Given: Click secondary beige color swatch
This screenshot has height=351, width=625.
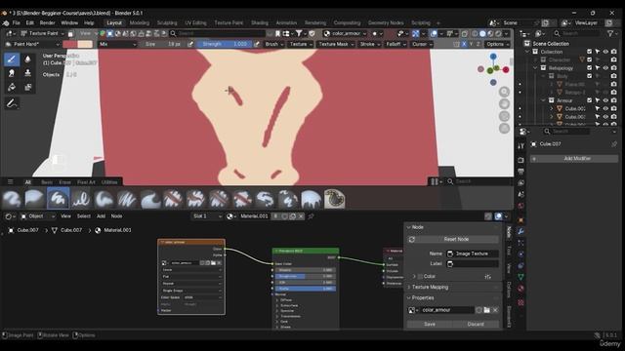Looking at the screenshot, I should point(85,44).
